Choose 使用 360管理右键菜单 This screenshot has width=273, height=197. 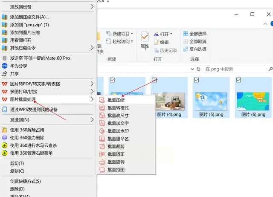pyautogui.click(x=31, y=153)
